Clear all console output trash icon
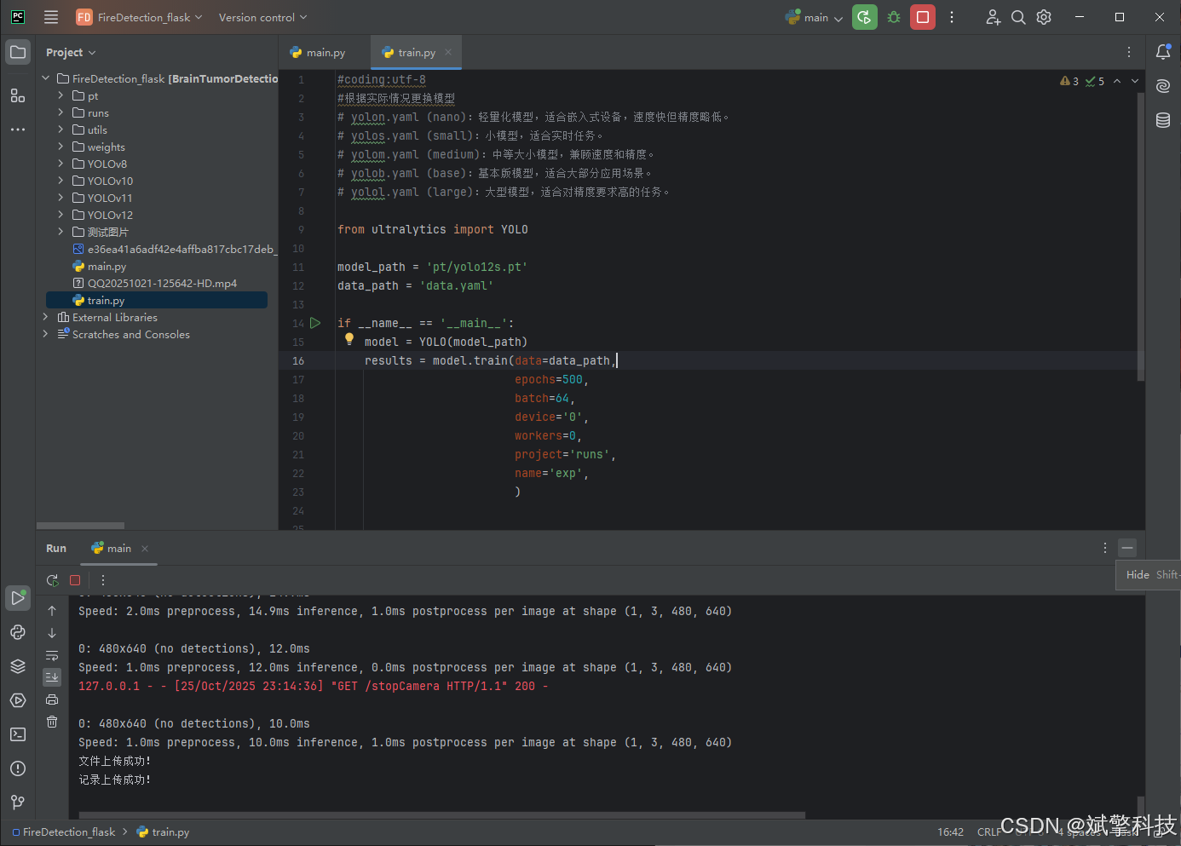Viewport: 1181px width, 846px height. tap(52, 722)
